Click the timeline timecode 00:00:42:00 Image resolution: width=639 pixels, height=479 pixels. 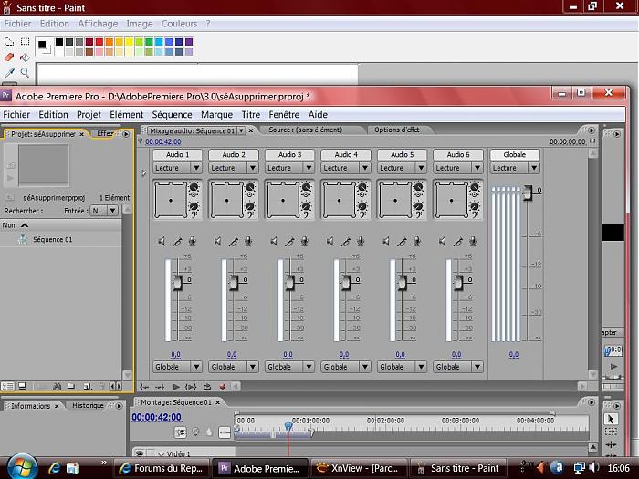[x=156, y=417]
